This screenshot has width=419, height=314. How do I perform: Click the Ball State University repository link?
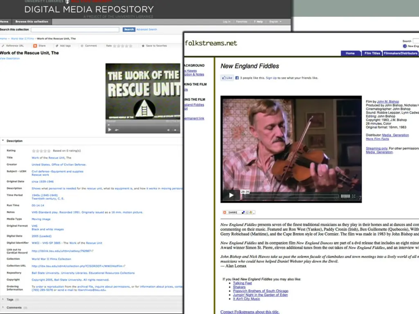[x=83, y=273]
